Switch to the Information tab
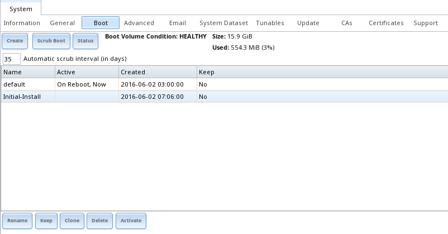 tap(22, 23)
